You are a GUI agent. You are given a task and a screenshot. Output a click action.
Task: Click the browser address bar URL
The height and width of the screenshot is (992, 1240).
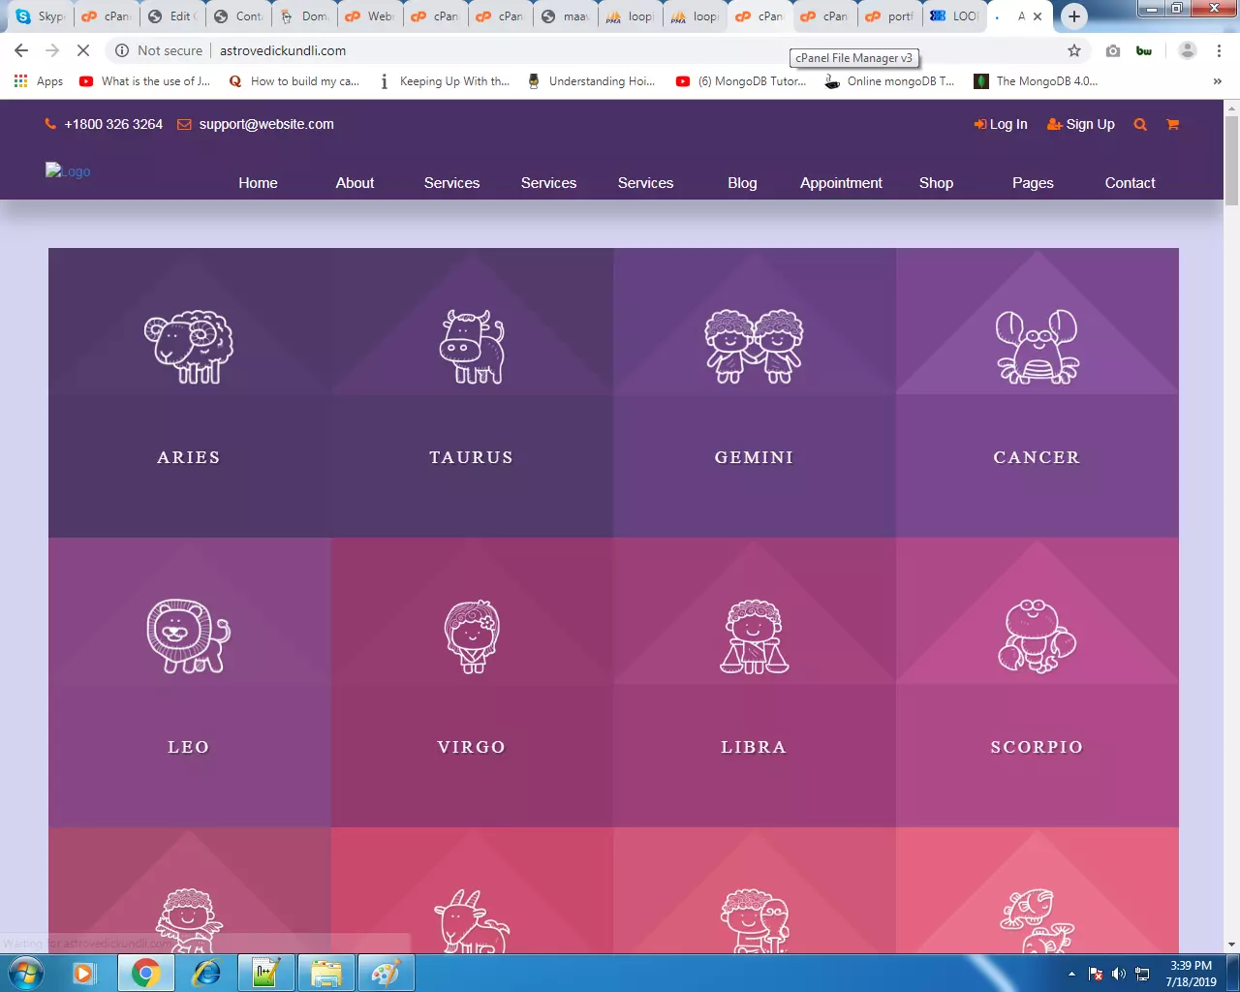pos(283,50)
